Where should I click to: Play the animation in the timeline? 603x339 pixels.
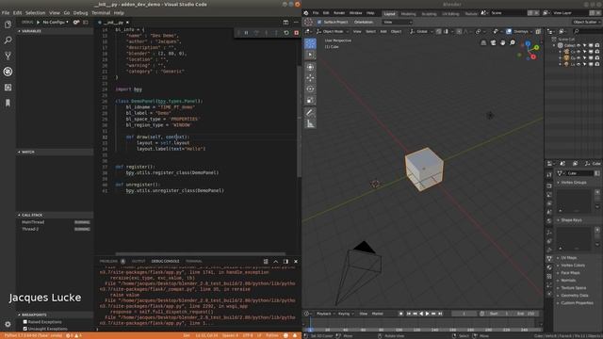427,314
